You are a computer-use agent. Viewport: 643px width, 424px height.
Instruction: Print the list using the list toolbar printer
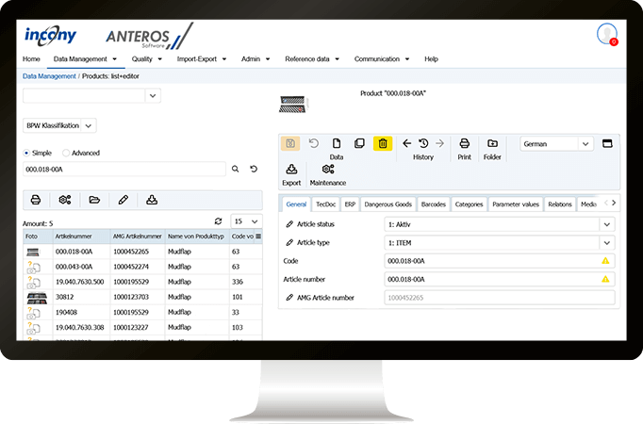click(x=36, y=200)
